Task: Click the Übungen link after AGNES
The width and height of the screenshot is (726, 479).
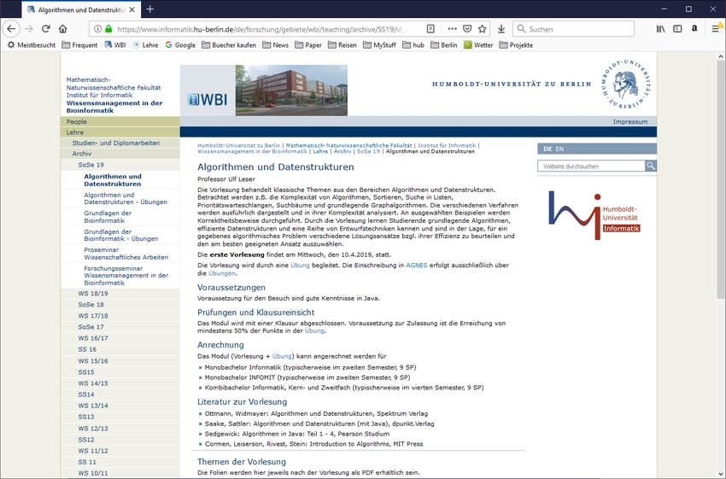Action: tap(222, 273)
